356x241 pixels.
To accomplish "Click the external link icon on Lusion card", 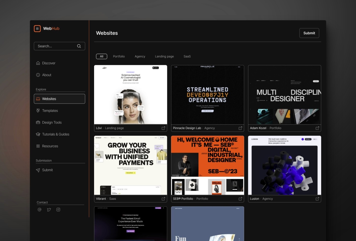I will [x=317, y=199].
